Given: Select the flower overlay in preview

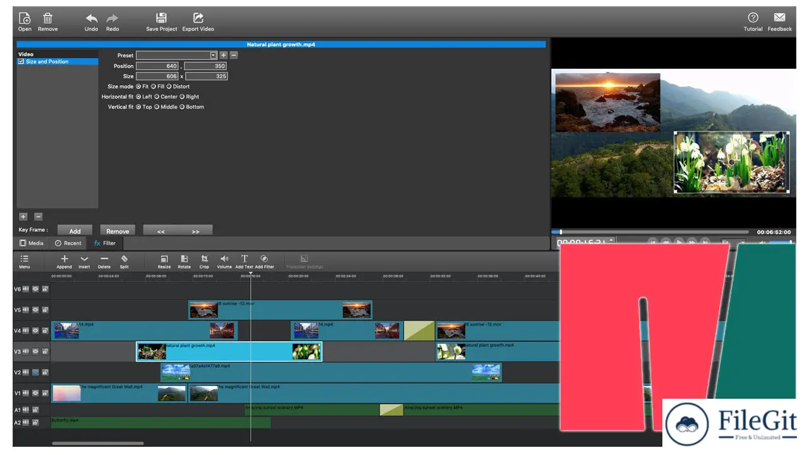Looking at the screenshot, I should [x=732, y=162].
